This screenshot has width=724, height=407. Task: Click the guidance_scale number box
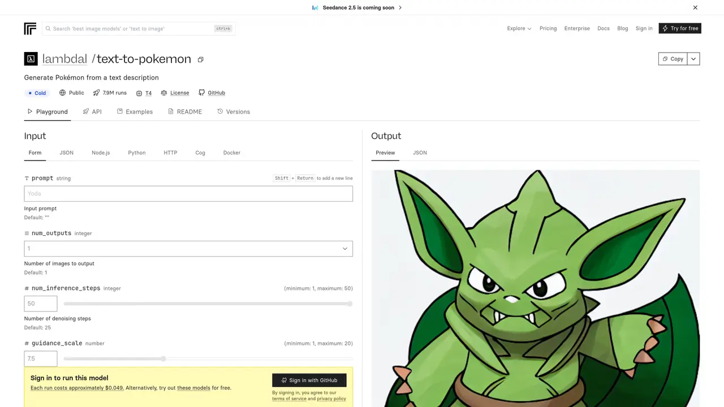pyautogui.click(x=41, y=358)
